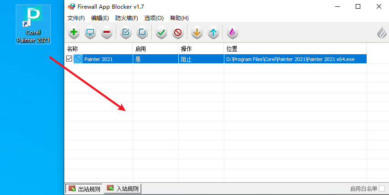Click the monitor Add Process toolbar icon
This screenshot has height=195, width=389.
pyautogui.click(x=90, y=32)
